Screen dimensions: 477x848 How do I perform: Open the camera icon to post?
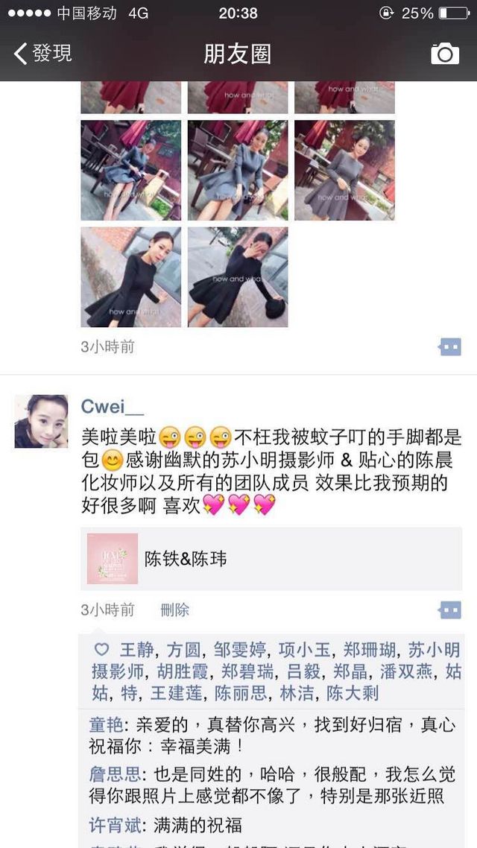pos(444,54)
